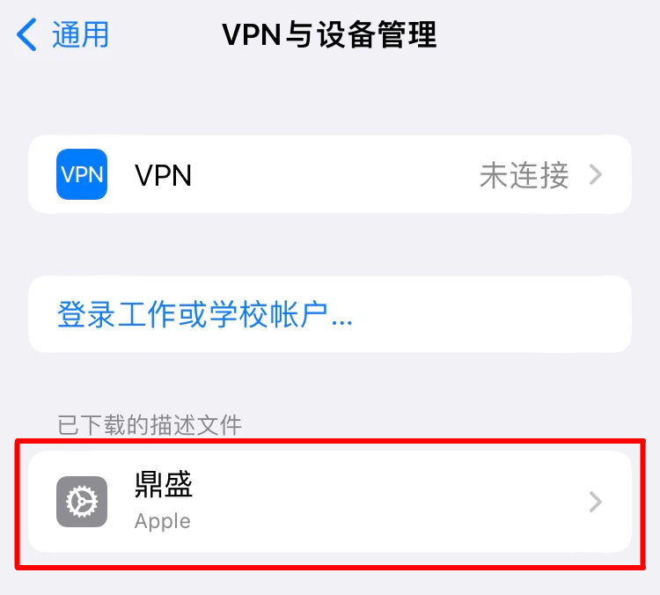Click inside the red highlighted profile row
660x595 pixels.
pyautogui.click(x=330, y=504)
